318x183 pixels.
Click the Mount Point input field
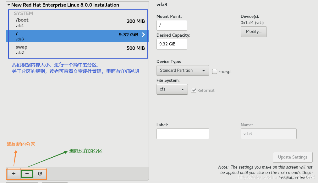tap(172, 25)
